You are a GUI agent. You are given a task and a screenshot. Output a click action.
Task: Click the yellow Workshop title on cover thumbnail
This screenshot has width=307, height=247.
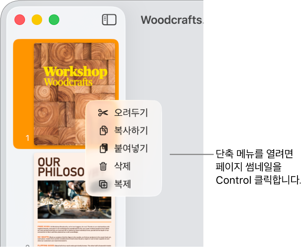tap(75, 72)
